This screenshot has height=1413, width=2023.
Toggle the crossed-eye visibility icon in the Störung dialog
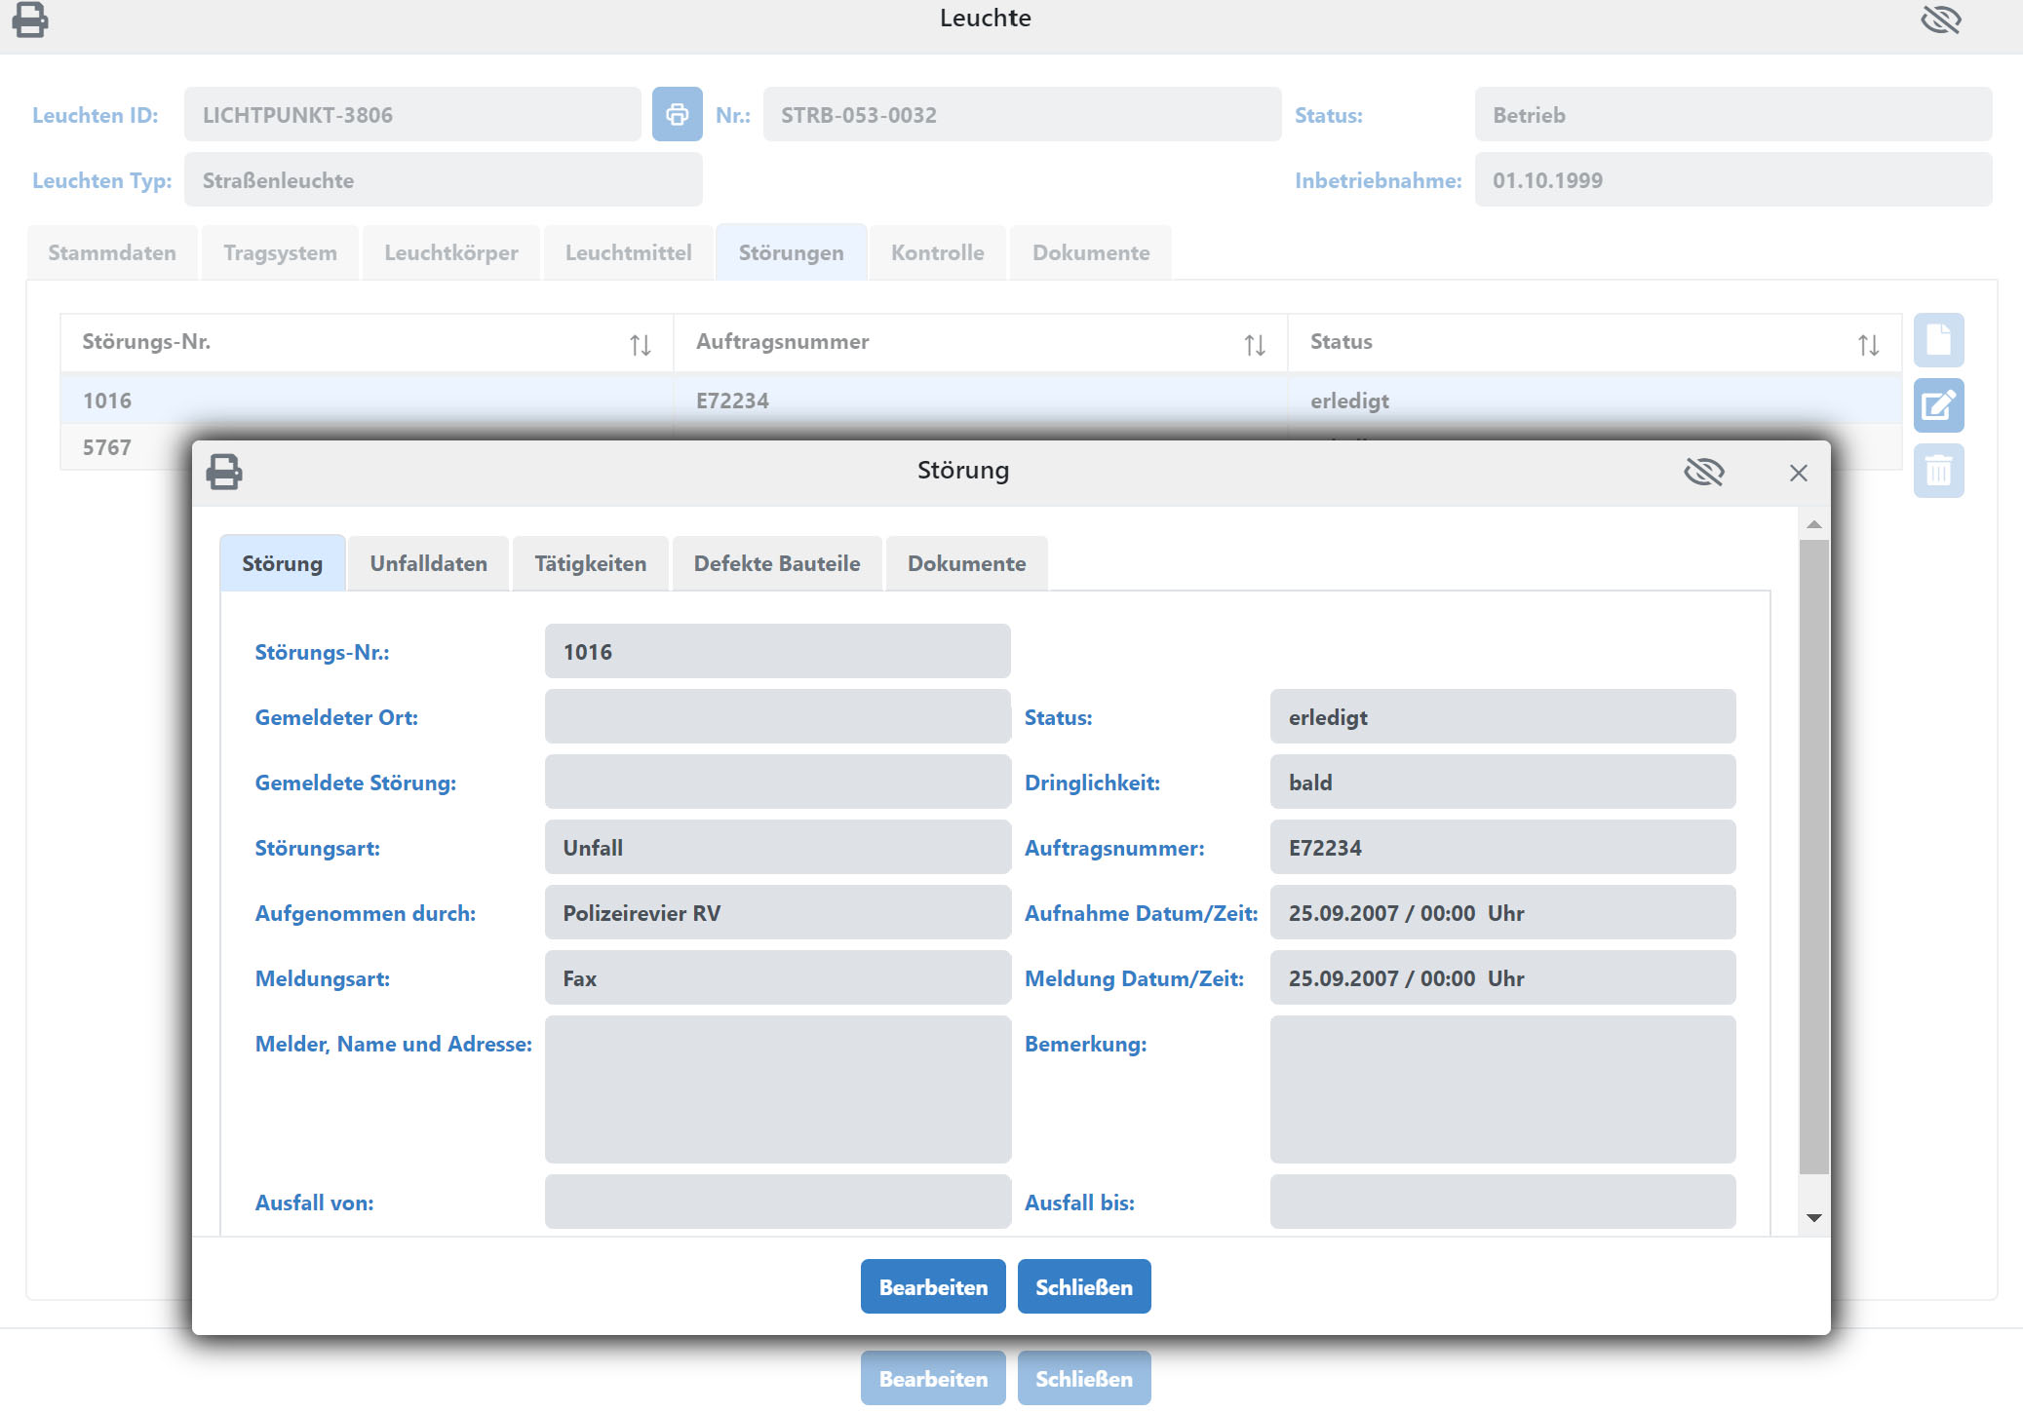(1703, 473)
